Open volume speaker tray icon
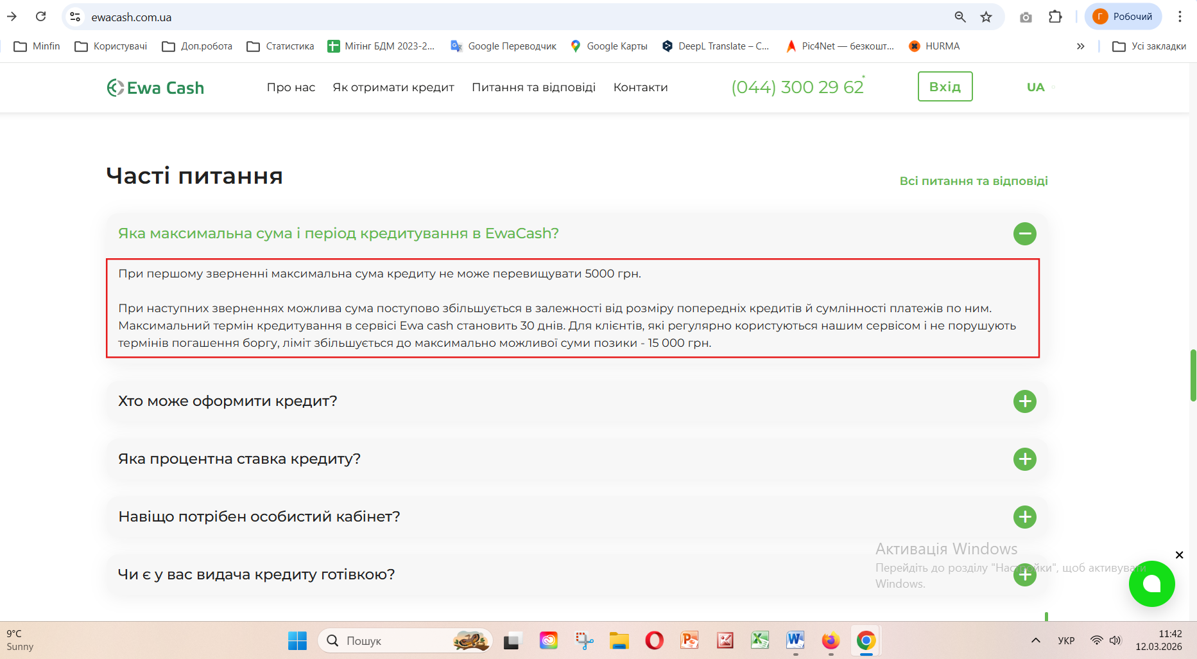The height and width of the screenshot is (659, 1197). point(1115,640)
